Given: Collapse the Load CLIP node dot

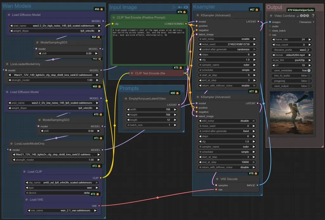Looking at the screenshot, I should (x=24, y=172).
